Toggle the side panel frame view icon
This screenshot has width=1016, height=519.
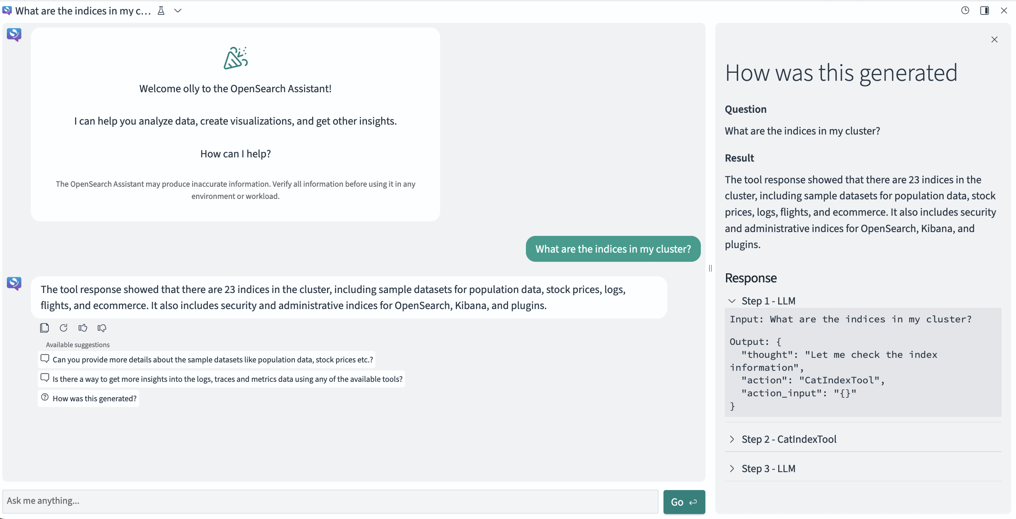(x=984, y=10)
